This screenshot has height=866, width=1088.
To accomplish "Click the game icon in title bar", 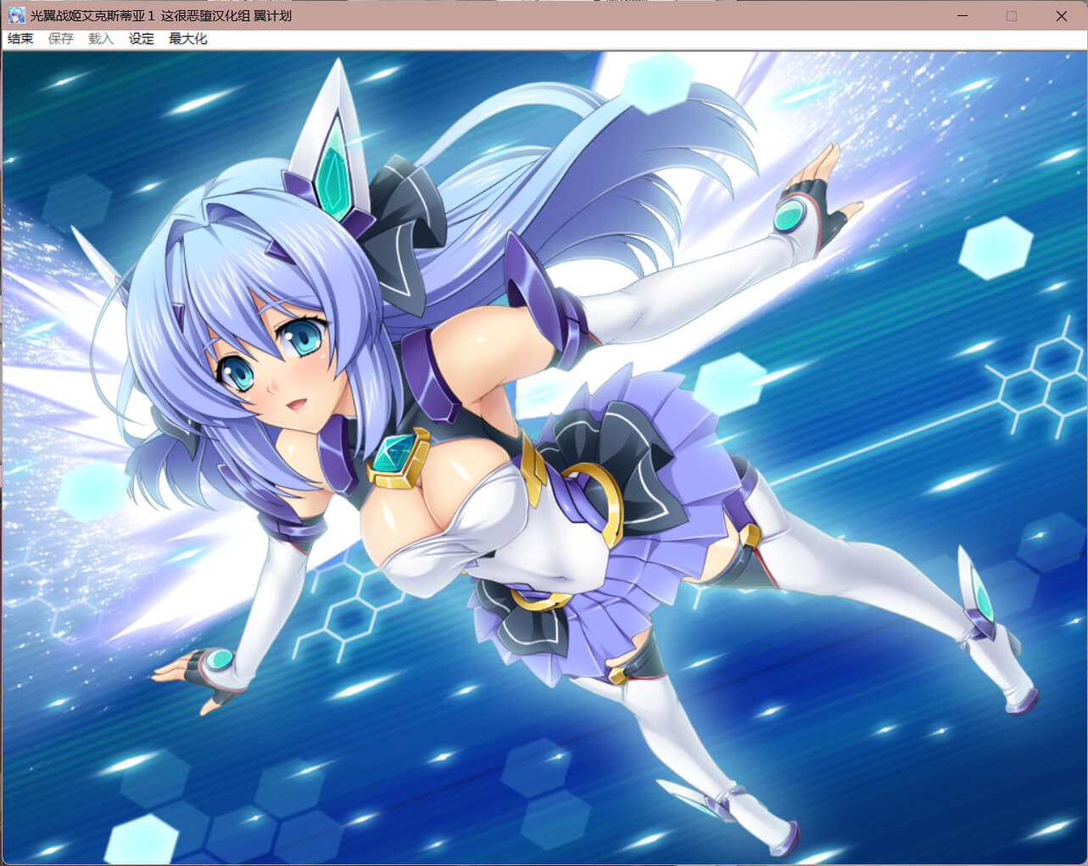I will (16, 15).
